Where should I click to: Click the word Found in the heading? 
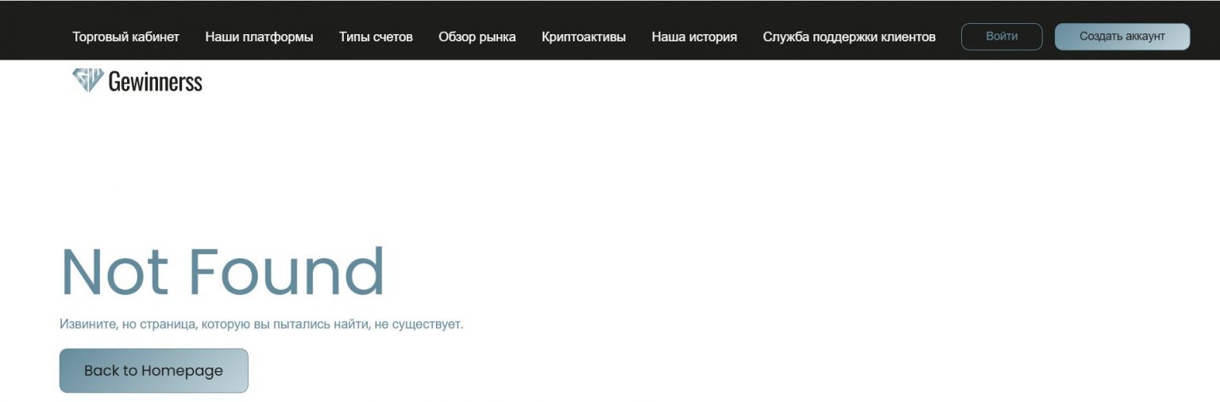pos(287,273)
